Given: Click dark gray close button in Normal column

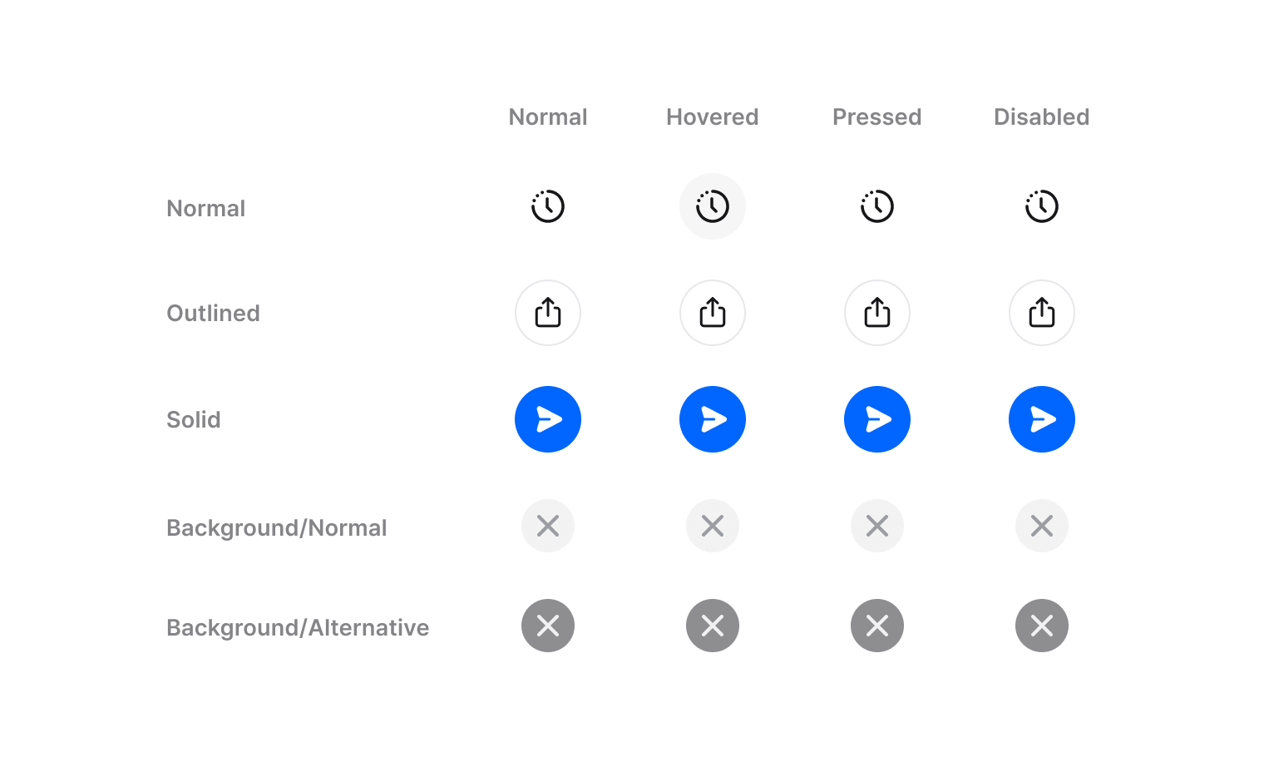Looking at the screenshot, I should click(x=548, y=626).
